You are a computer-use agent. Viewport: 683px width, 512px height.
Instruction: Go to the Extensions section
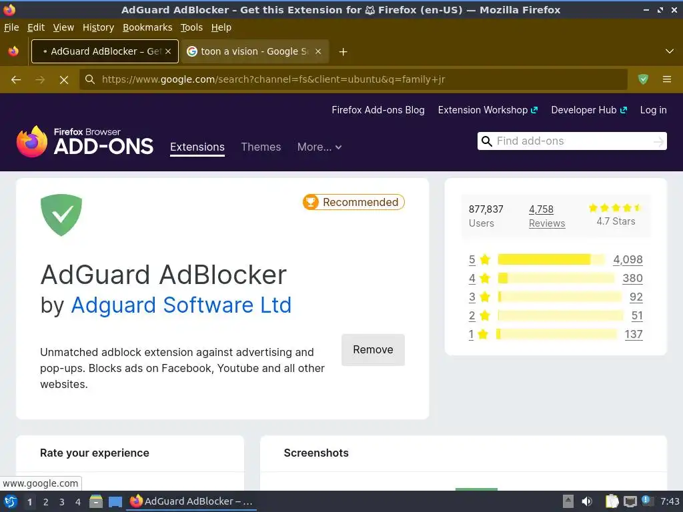click(197, 147)
